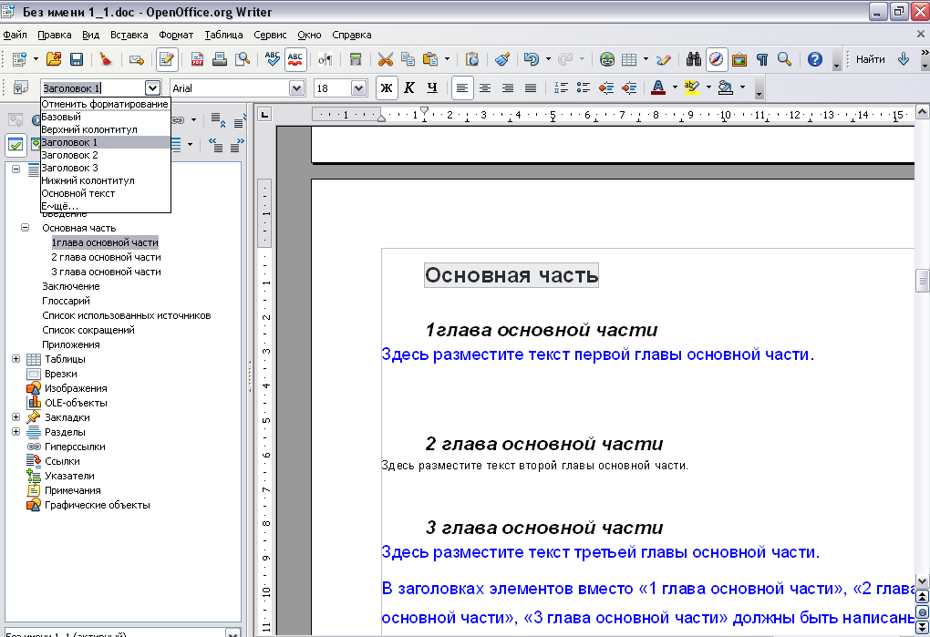Paste clipboard contents
The height and width of the screenshot is (637, 930).
[x=430, y=59]
